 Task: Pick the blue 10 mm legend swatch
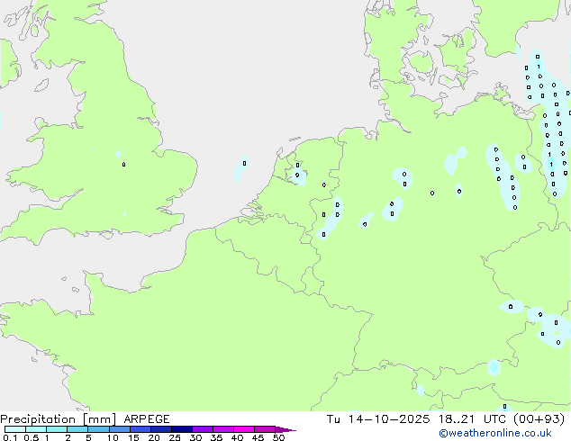click(x=120, y=429)
